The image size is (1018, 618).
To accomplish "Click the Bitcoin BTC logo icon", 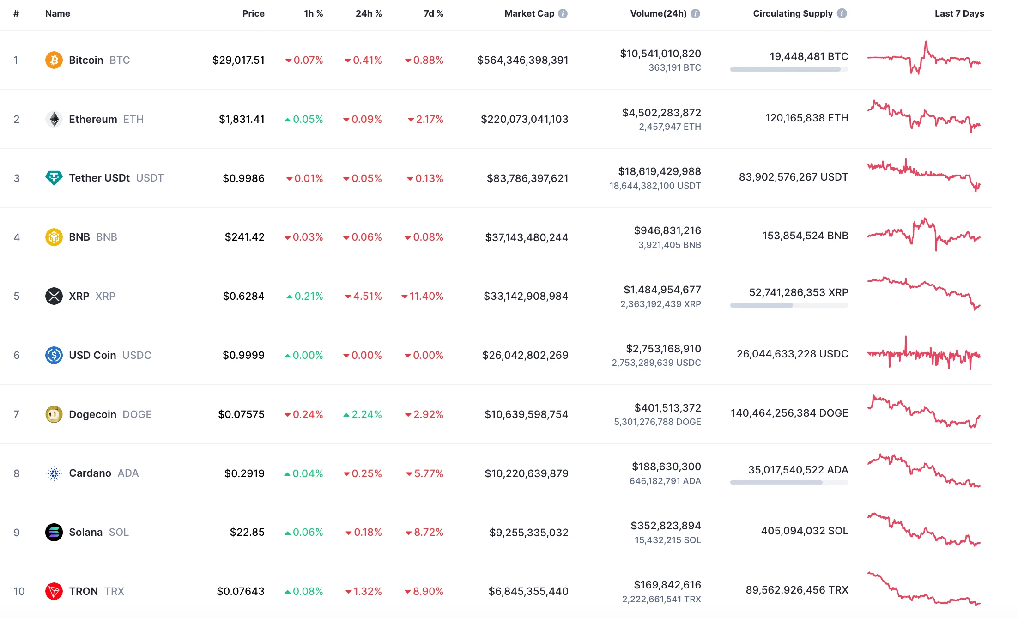I will (x=54, y=60).
